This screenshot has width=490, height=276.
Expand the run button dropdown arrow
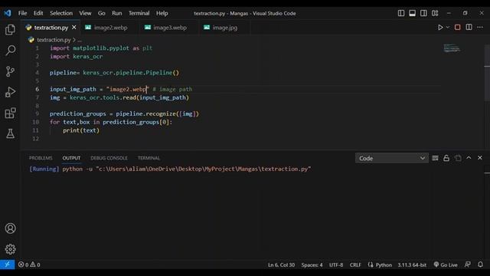click(447, 28)
